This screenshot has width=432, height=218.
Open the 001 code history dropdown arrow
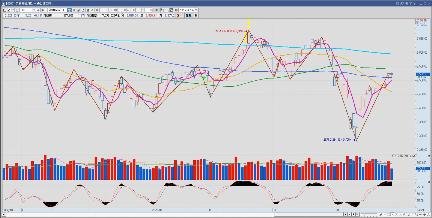[x=34, y=10]
